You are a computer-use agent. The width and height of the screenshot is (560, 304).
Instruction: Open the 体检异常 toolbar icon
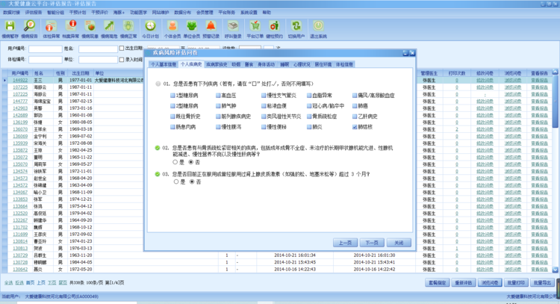(x=51, y=25)
